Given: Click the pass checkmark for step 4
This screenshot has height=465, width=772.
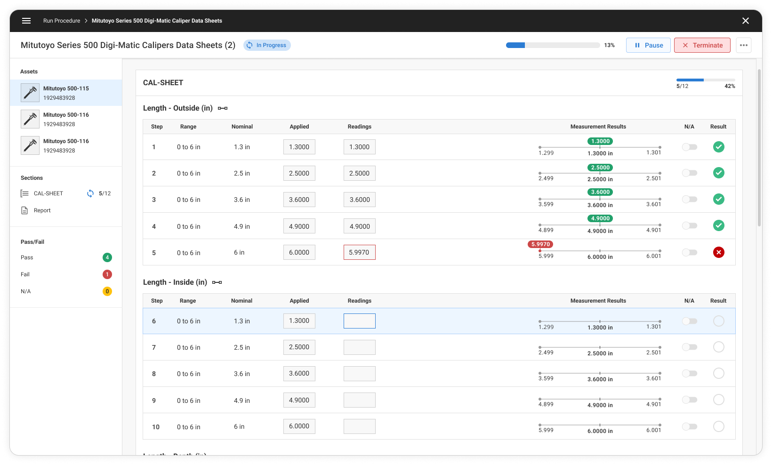Looking at the screenshot, I should (719, 225).
